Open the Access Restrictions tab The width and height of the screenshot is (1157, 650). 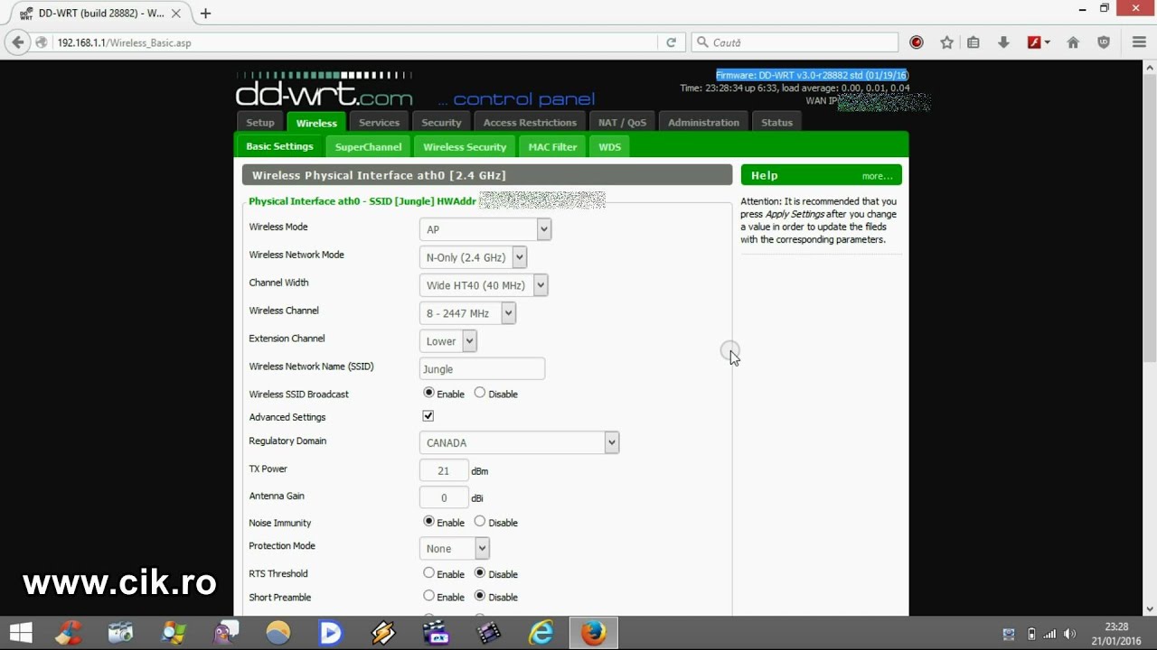[530, 123]
